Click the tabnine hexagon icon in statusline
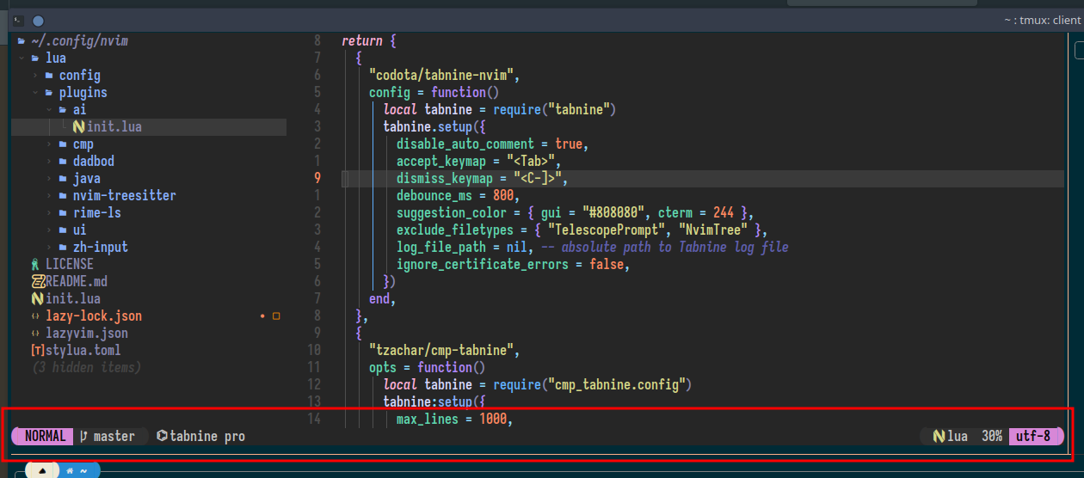Image resolution: width=1084 pixels, height=478 pixels. [162, 436]
